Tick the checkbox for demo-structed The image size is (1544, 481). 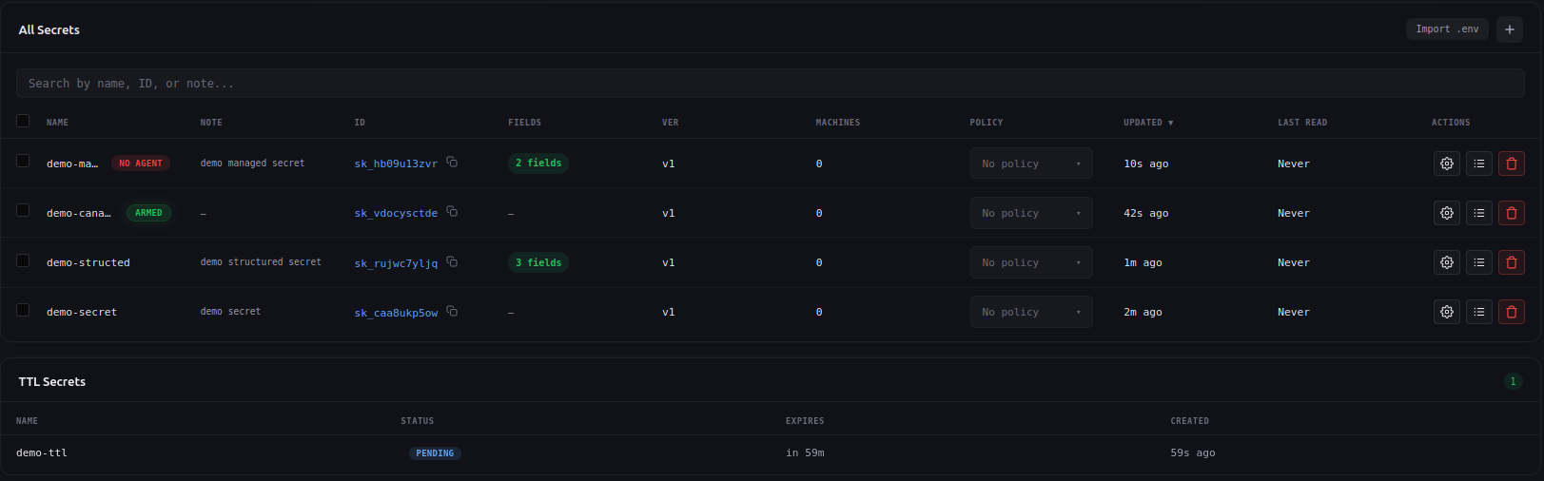pos(23,260)
